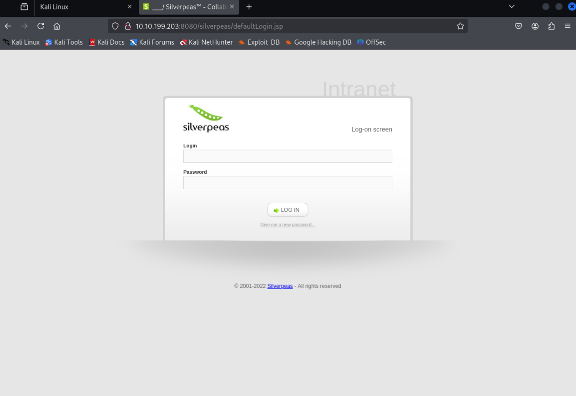Open the extensions puzzle icon
Viewport: 576px width, 396px height.
(x=551, y=26)
